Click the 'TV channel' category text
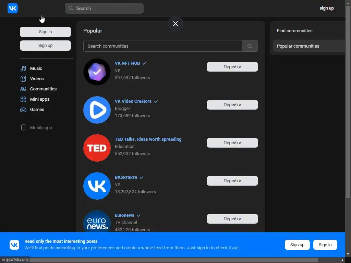 pos(126,223)
